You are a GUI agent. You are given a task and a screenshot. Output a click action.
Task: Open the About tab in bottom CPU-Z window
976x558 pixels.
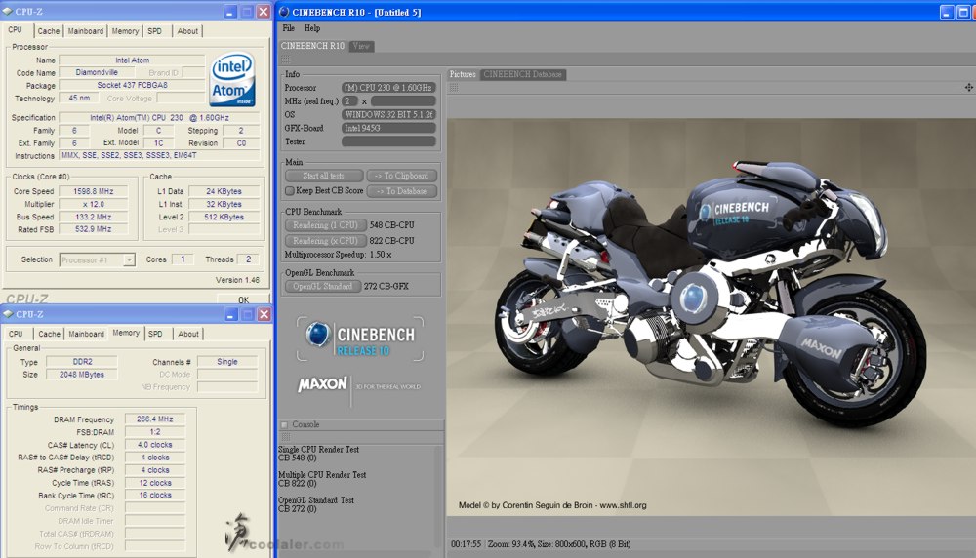coord(188,334)
